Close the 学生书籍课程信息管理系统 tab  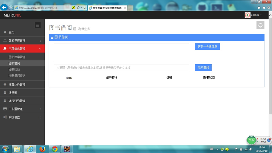(x=125, y=8)
